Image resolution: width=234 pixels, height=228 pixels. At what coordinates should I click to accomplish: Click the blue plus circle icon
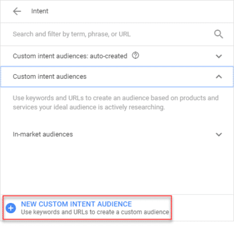click(11, 208)
